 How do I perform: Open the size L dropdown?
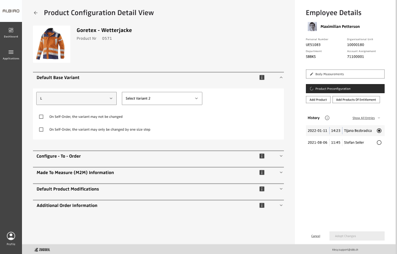pos(76,98)
